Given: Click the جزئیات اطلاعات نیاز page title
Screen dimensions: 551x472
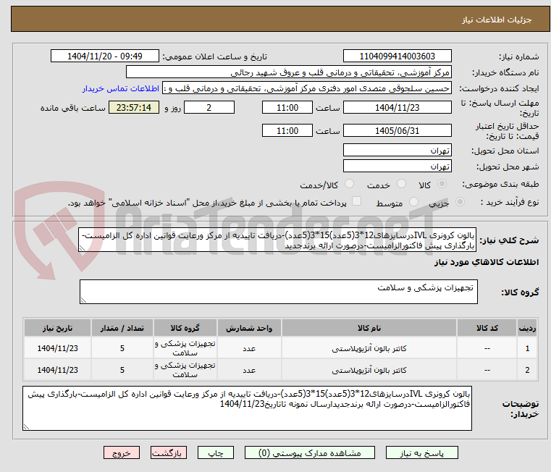Looking at the screenshot, I should tap(497, 20).
